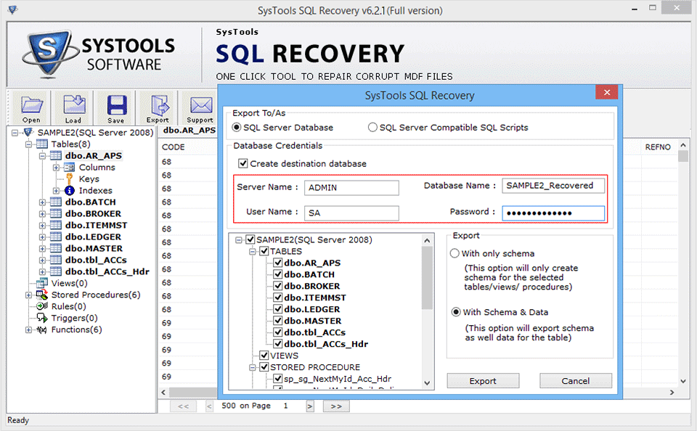Click the SAMPLE2 database shield icon in tree

28,132
